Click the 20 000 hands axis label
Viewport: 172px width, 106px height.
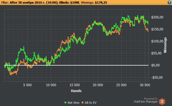point(98,85)
